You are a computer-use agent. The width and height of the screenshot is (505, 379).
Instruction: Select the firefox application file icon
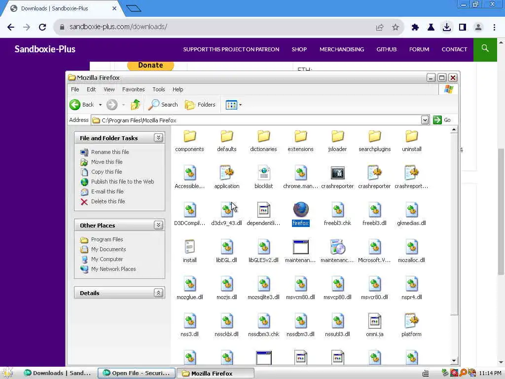pyautogui.click(x=300, y=210)
